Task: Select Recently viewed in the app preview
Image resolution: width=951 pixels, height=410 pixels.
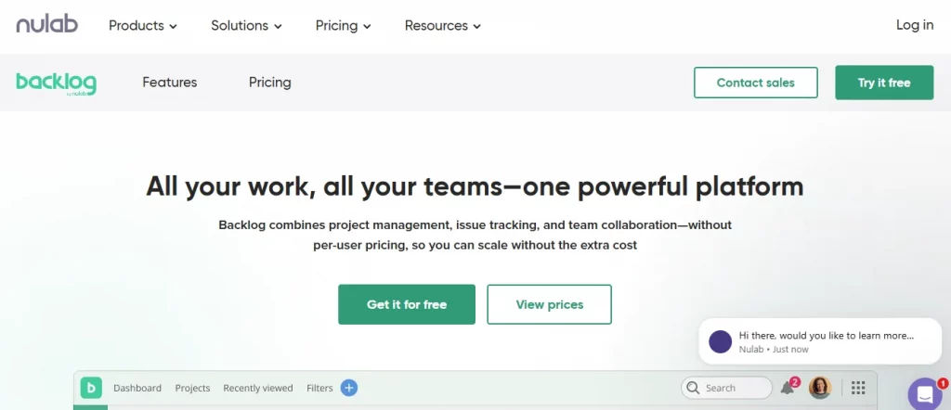Action: point(258,388)
